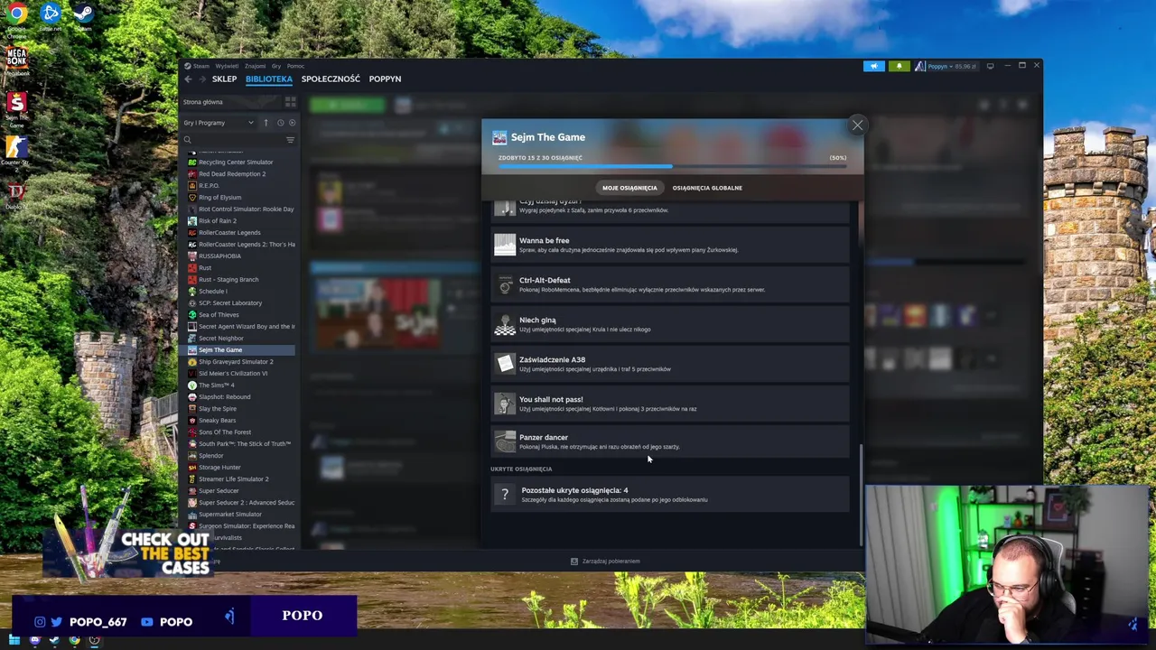The height and width of the screenshot is (650, 1156).
Task: Select Sejm The Game in library
Action: coord(240,350)
